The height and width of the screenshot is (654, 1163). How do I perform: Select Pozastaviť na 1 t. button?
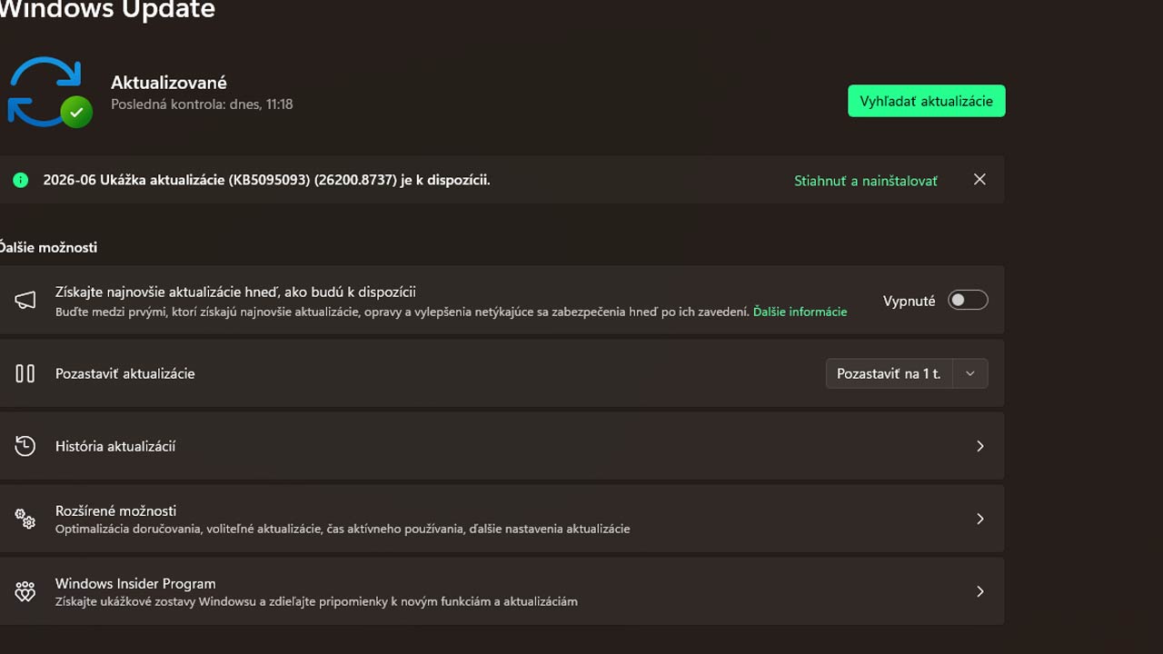[889, 373]
